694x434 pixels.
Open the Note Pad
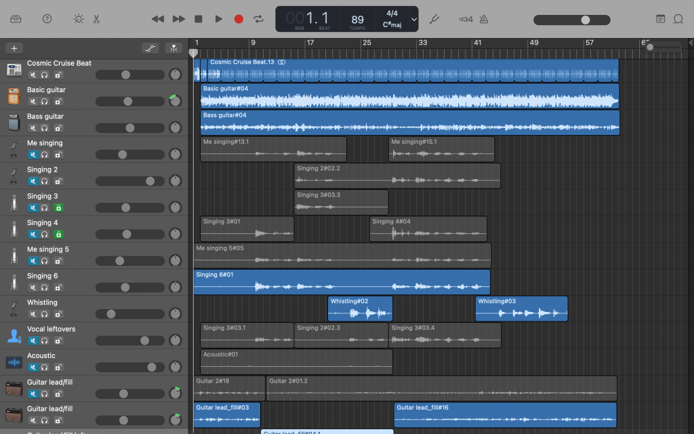coord(661,19)
